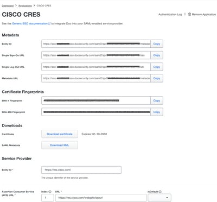
Task: Click Download certificate button
Action: pos(60,134)
